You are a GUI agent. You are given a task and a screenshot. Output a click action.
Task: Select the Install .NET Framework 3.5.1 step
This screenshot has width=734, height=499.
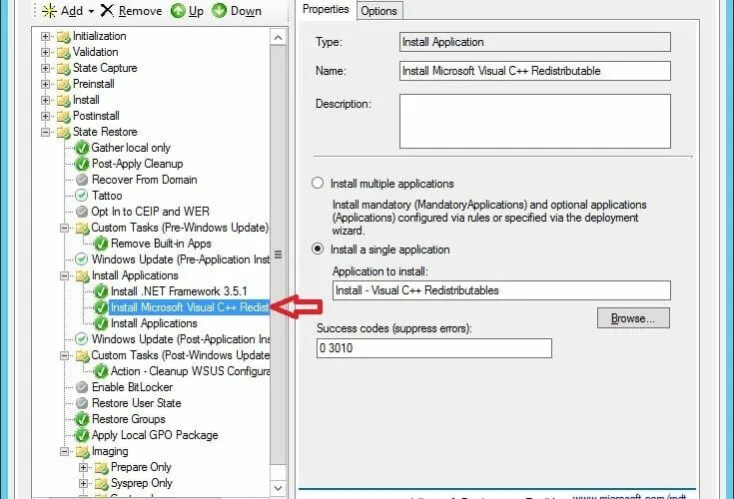(179, 291)
